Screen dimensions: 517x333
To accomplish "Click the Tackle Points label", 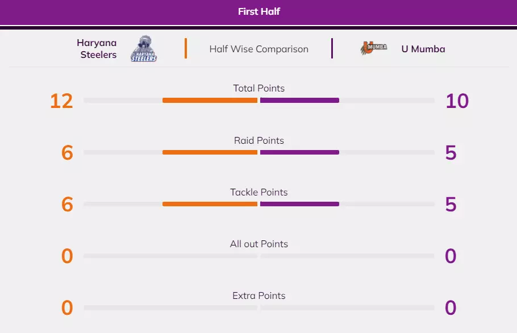I will (258, 192).
